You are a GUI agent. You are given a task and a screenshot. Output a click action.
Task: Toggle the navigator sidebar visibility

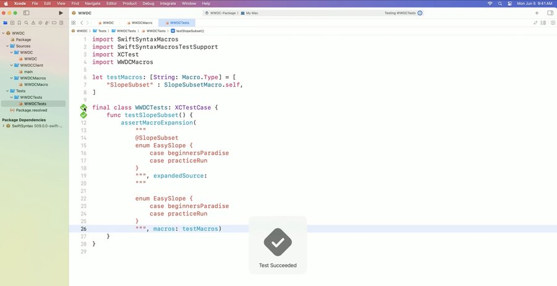(x=26, y=13)
